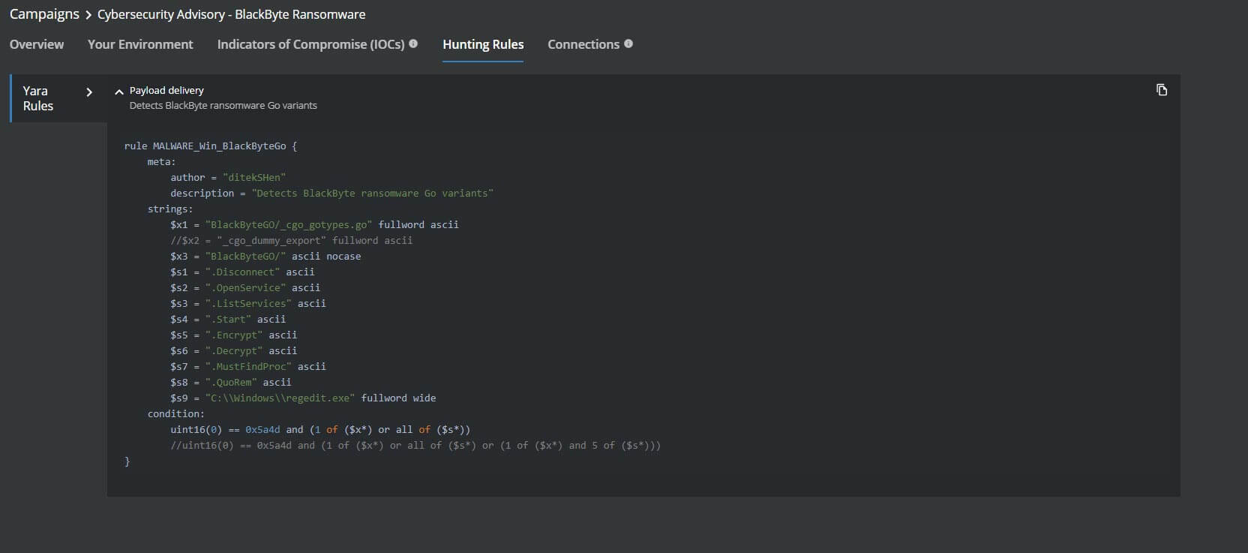Click the Payload delivery heading
The height and width of the screenshot is (553, 1248).
[x=166, y=90]
